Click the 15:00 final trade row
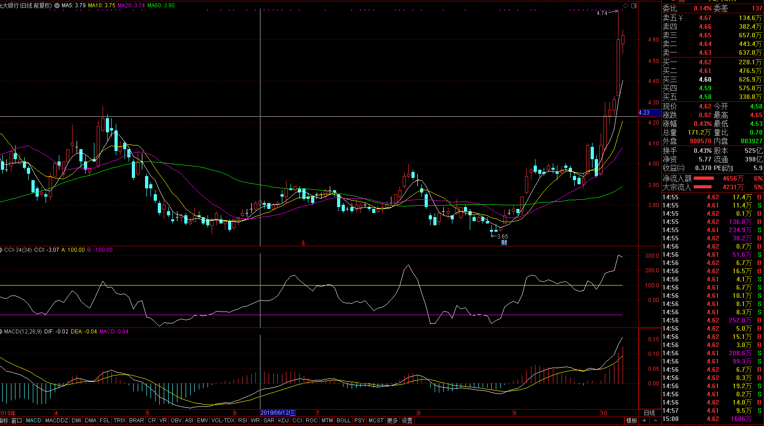Image resolution: width=764 pixels, height=426 pixels. pos(712,419)
